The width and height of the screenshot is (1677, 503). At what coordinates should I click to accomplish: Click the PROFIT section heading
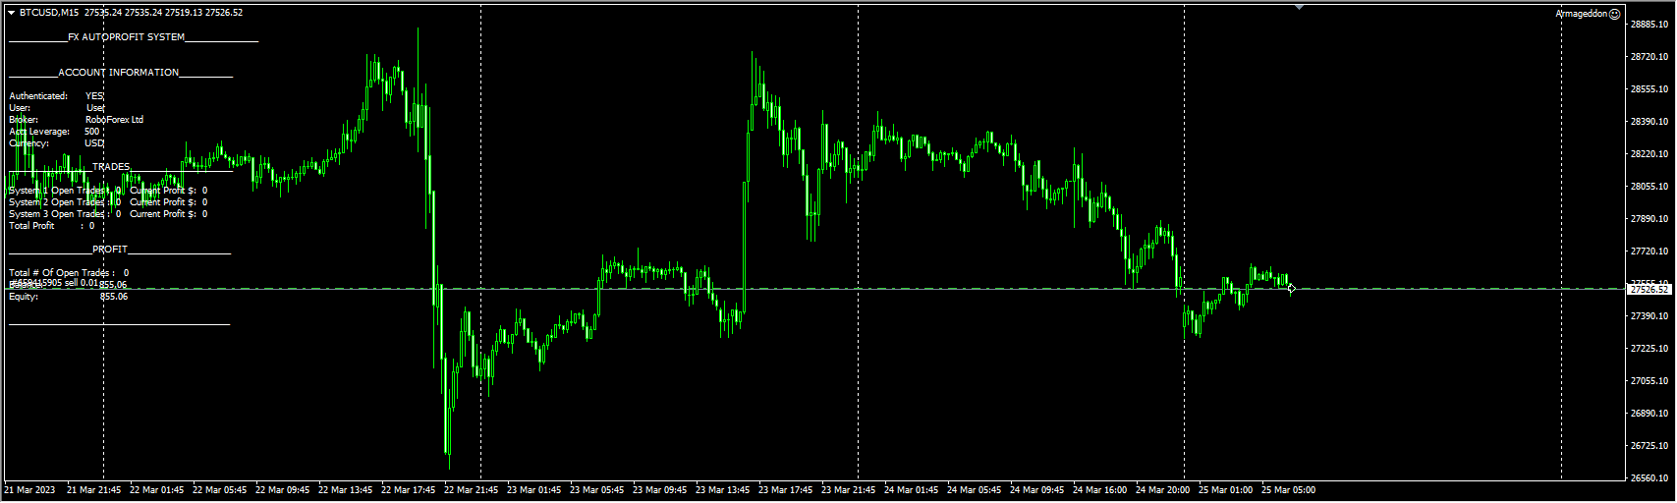(x=110, y=250)
